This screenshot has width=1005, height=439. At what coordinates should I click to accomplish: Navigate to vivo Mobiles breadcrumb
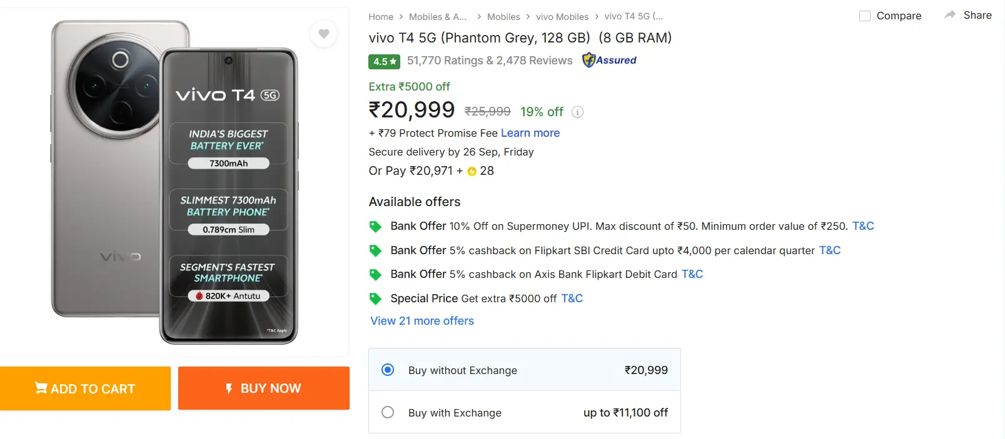click(562, 17)
